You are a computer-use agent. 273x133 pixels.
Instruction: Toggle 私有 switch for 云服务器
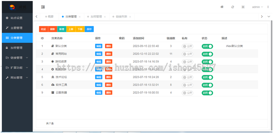point(187,93)
